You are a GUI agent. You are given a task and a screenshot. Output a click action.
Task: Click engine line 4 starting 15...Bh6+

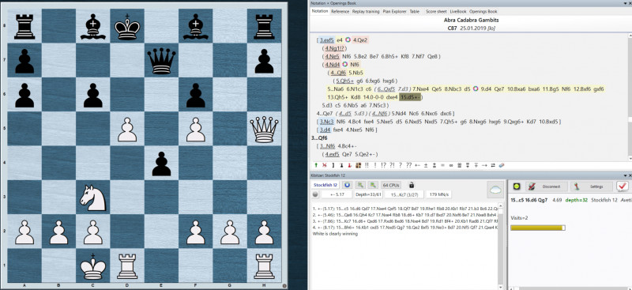click(x=405, y=228)
